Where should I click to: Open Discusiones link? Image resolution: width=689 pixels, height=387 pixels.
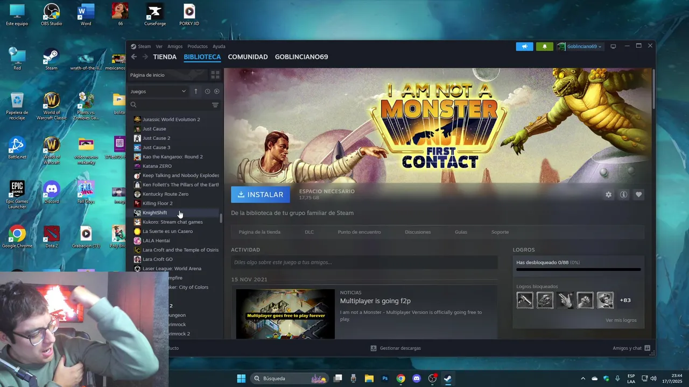(418, 232)
